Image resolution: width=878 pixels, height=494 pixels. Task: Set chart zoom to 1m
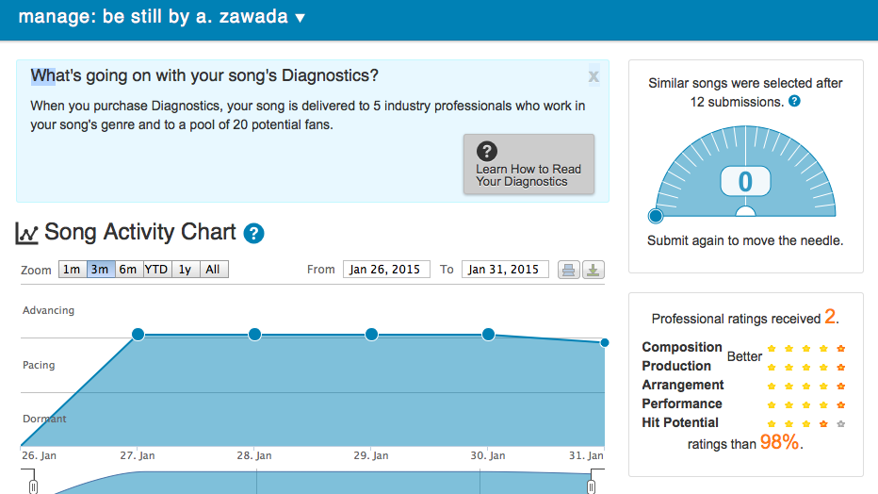73,270
